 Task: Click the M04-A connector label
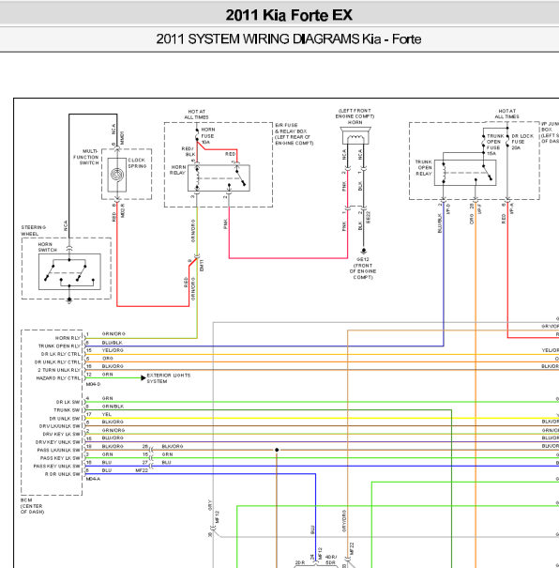94,479
